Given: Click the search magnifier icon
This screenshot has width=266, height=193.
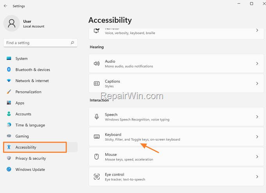Looking at the screenshot, I should tap(72, 43).
